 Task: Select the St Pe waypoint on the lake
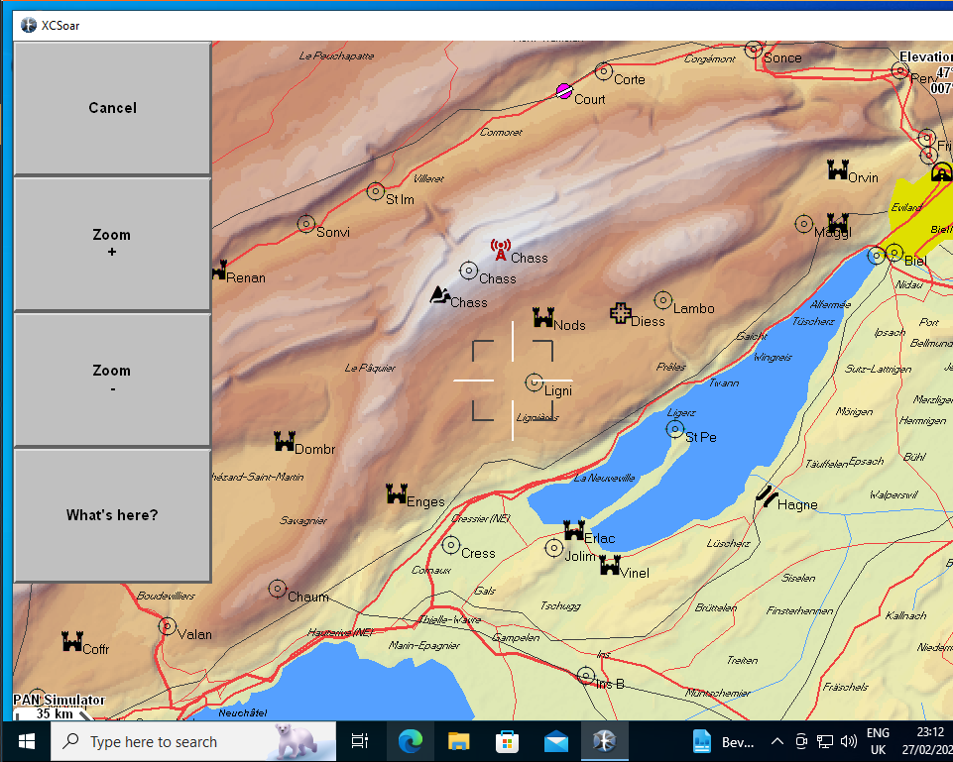[674, 429]
